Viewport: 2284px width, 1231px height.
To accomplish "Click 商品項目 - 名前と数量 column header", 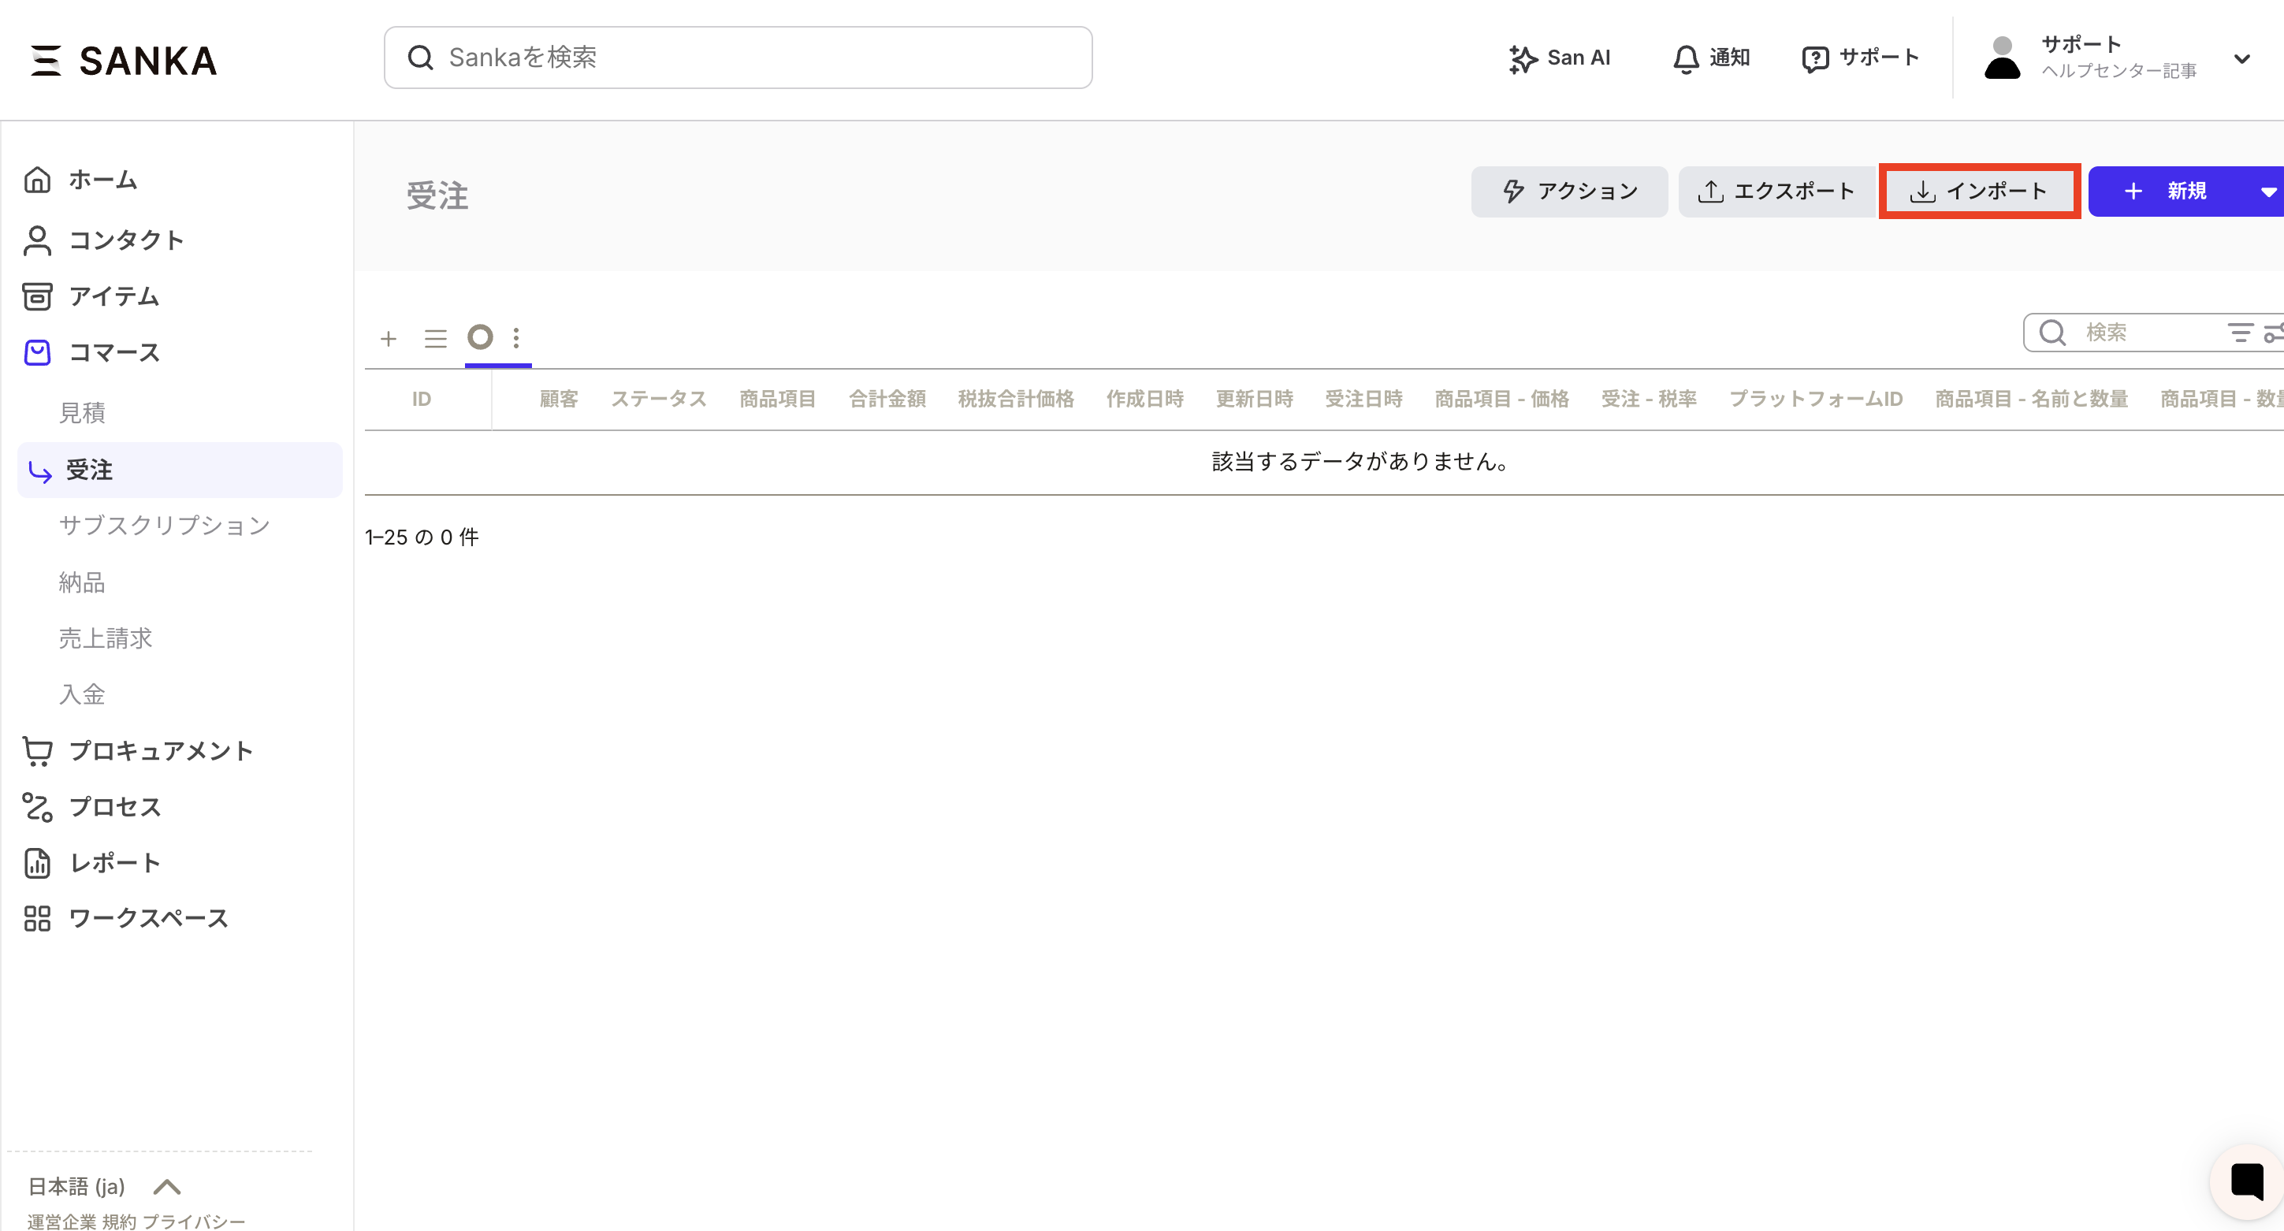I will coord(2031,399).
